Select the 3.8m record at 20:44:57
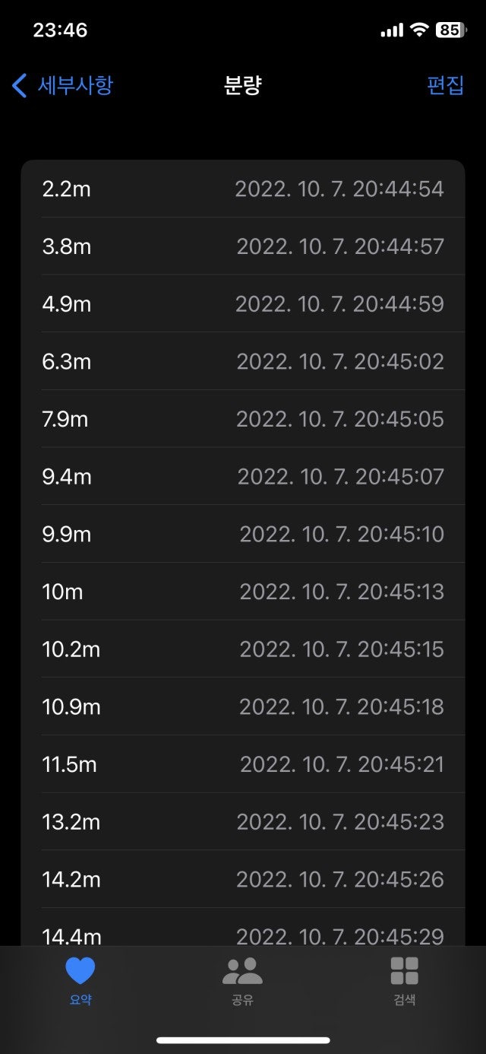Screen dimensions: 486x1054 (x=243, y=246)
